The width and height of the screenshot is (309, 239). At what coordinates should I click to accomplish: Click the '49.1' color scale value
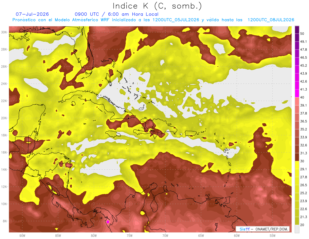pos(304,42)
